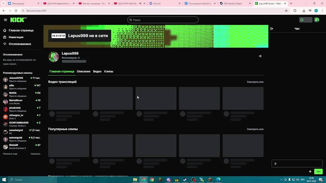326x183 pixels.
Task: Open the RiddaW channel
Action: [x=22, y=146]
